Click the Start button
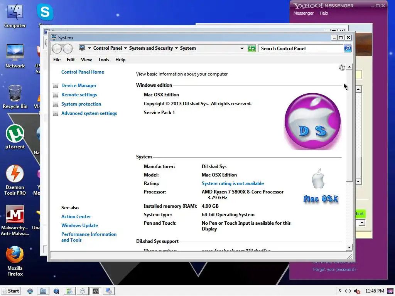This screenshot has height=296, width=395. [11, 291]
